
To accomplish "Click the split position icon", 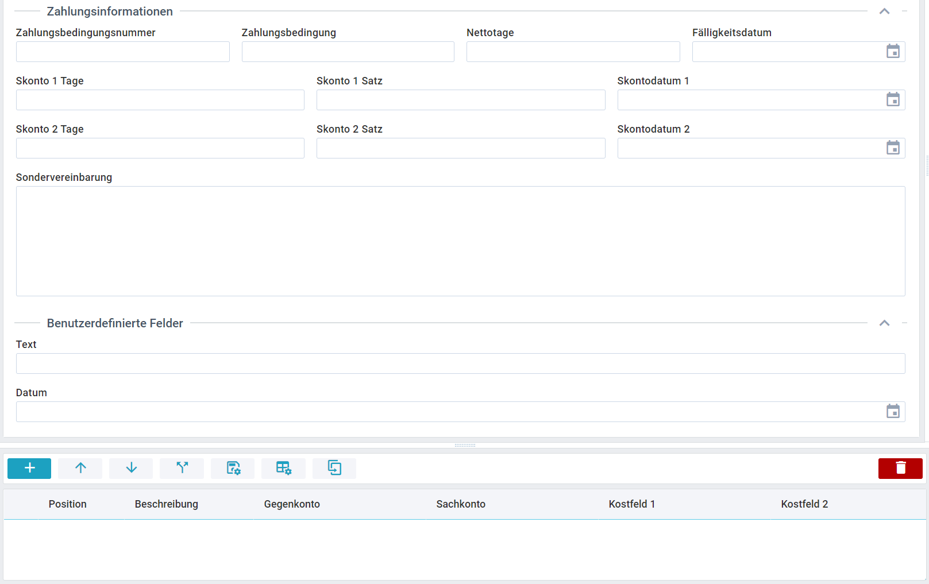I will click(182, 468).
